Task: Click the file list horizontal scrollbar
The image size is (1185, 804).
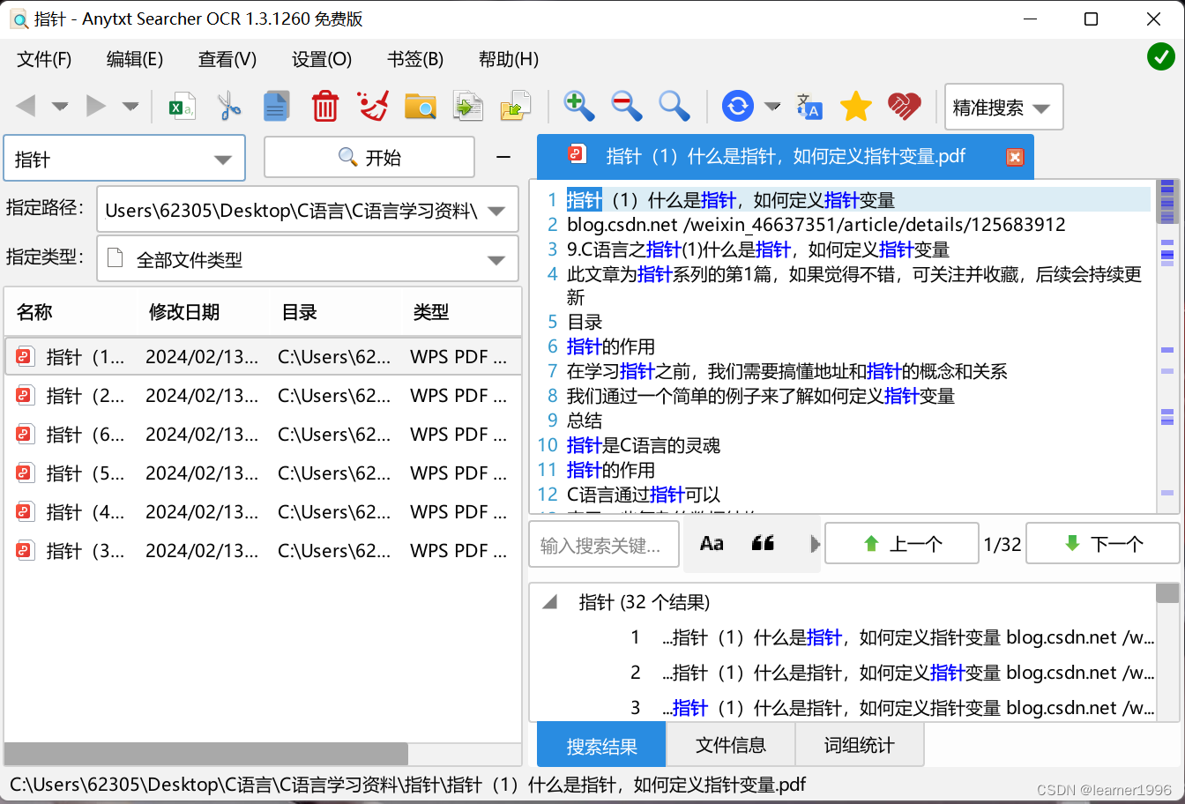Action: click(x=206, y=754)
